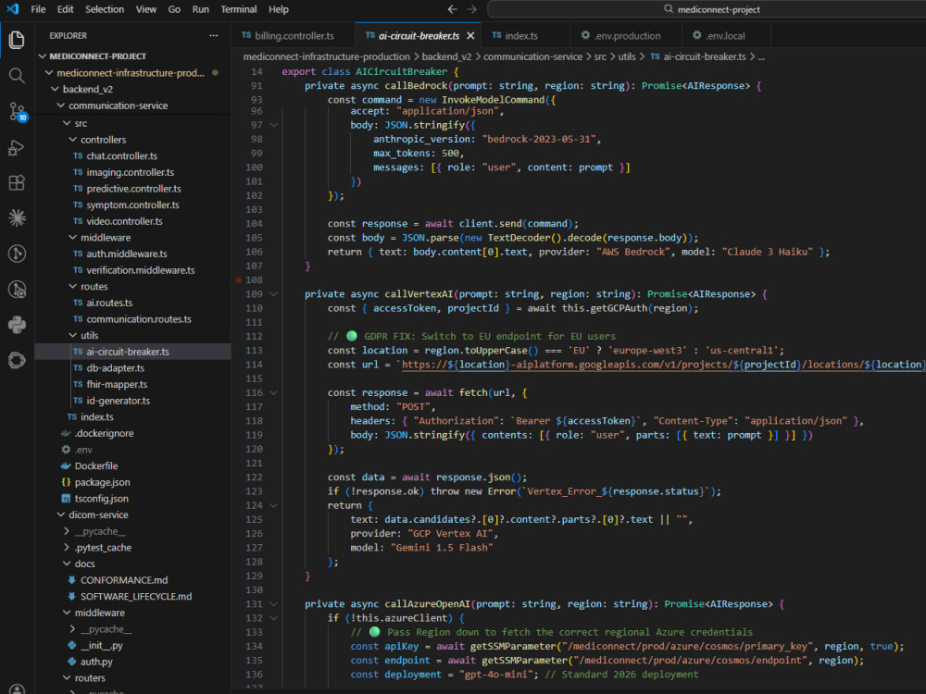Open db-adapter.ts in explorer
The width and height of the screenshot is (926, 694).
coord(115,367)
